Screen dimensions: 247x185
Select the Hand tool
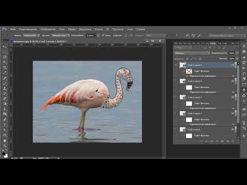(x=5, y=141)
